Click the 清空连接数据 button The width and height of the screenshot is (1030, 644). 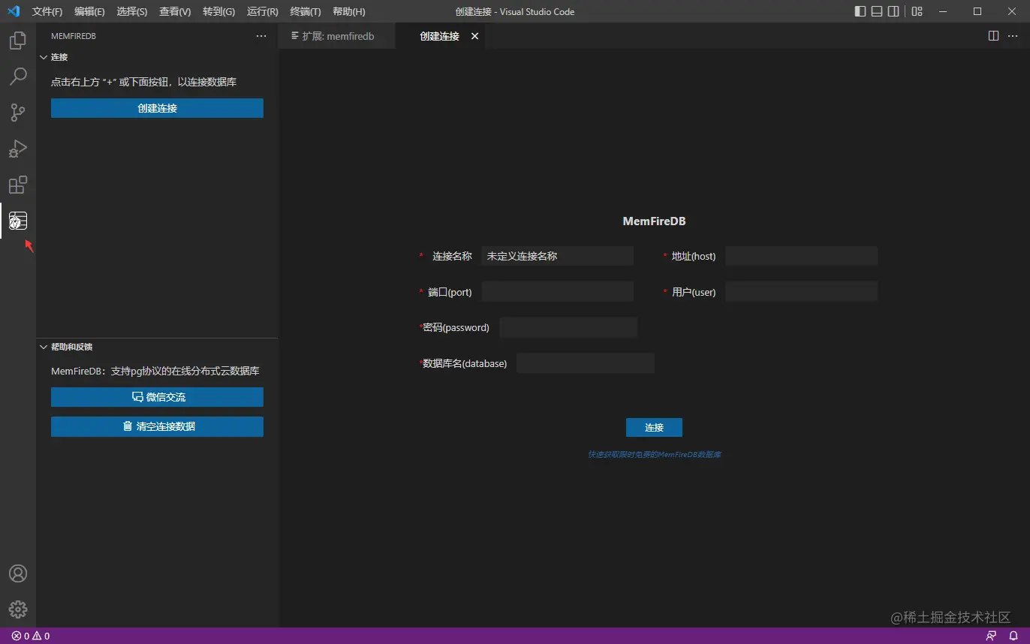[157, 426]
